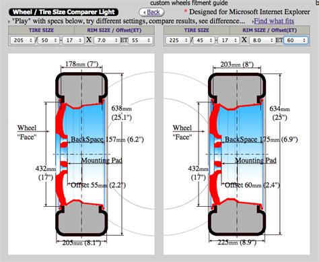Click right diagram 432mm (17") label
319x262 pixels.
pyautogui.click(x=199, y=173)
